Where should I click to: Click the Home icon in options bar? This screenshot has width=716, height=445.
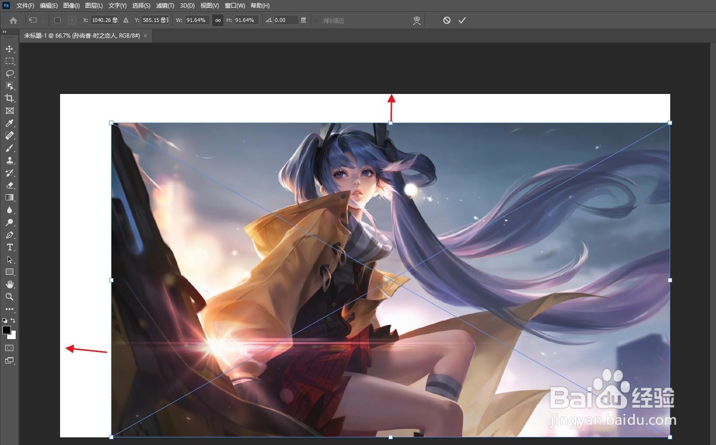coord(13,21)
